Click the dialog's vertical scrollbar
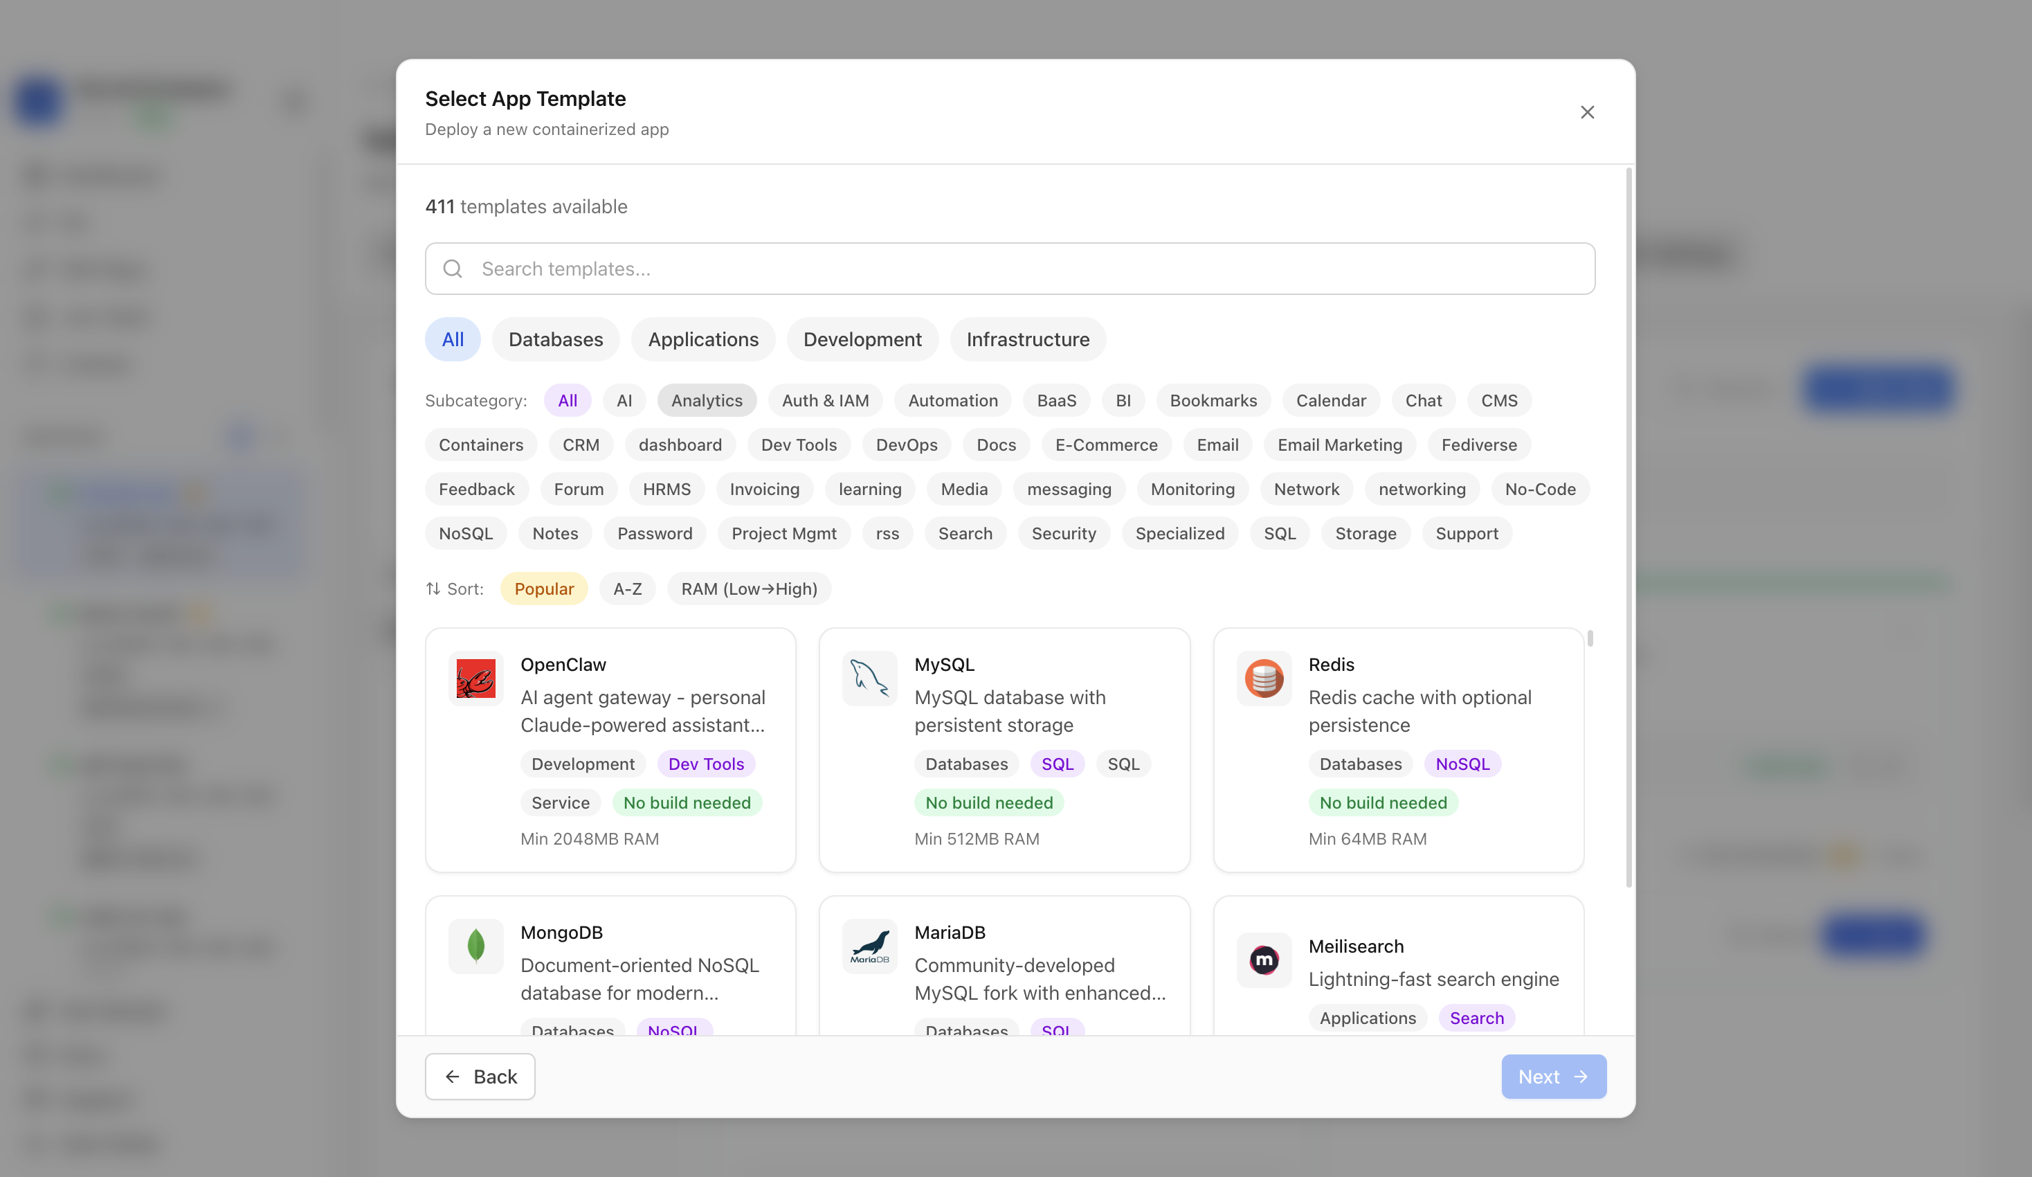The width and height of the screenshot is (2032, 1177). (x=1630, y=528)
